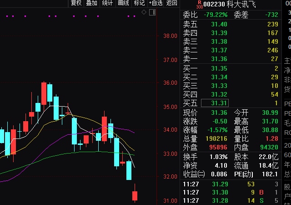This screenshot has height=205, width=291.
Task: Click the red B buy marker in trades
Action: point(261,193)
